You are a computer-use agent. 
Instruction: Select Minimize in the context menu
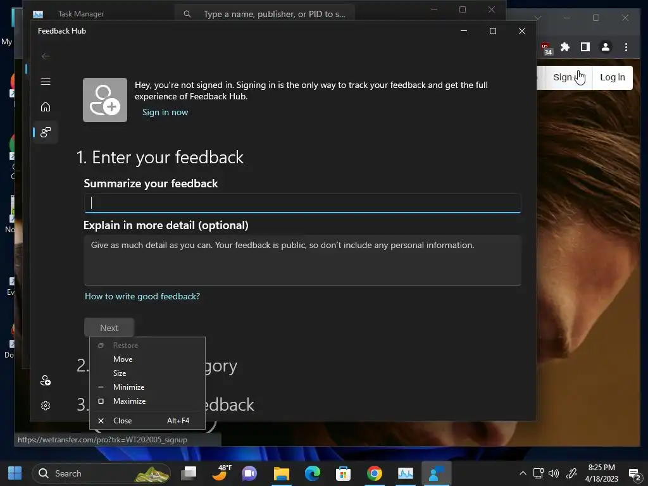pos(147,387)
